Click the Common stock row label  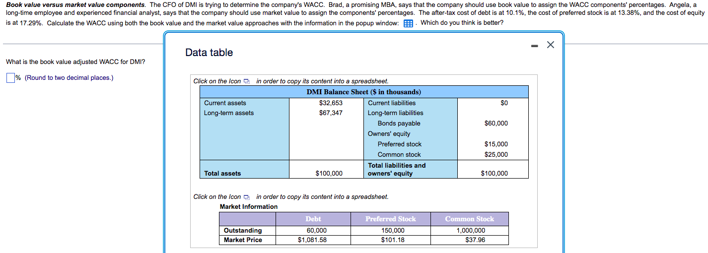coord(399,155)
